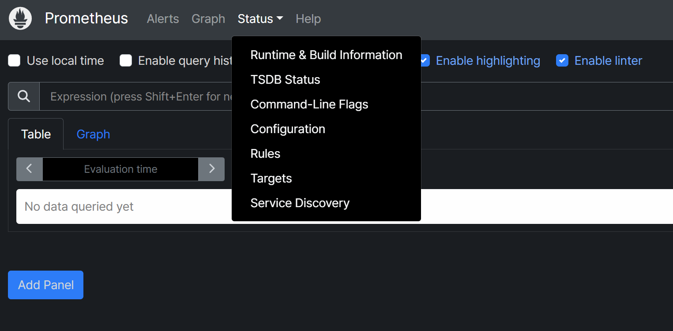Open the Help nav link

(308, 19)
